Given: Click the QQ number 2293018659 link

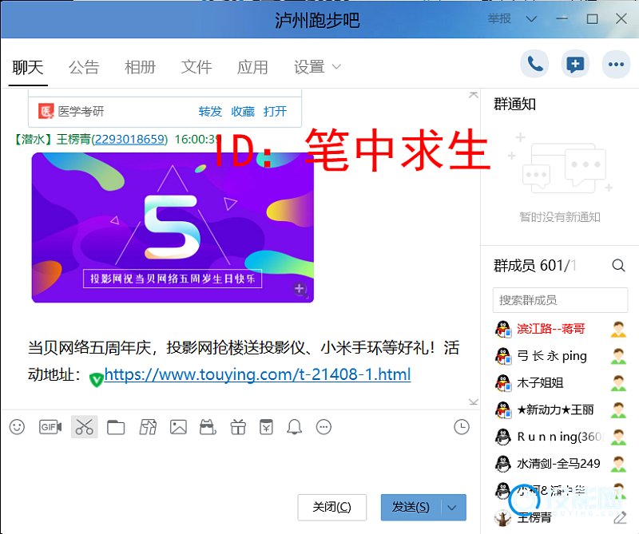Looking at the screenshot, I should [x=130, y=140].
